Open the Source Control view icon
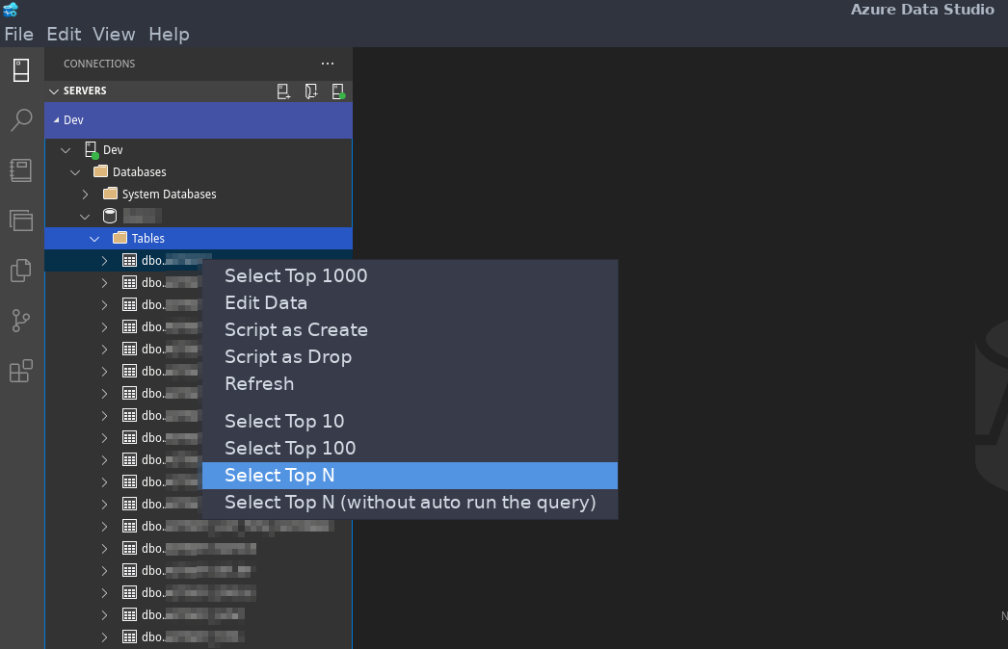The height and width of the screenshot is (649, 1008). (x=21, y=321)
